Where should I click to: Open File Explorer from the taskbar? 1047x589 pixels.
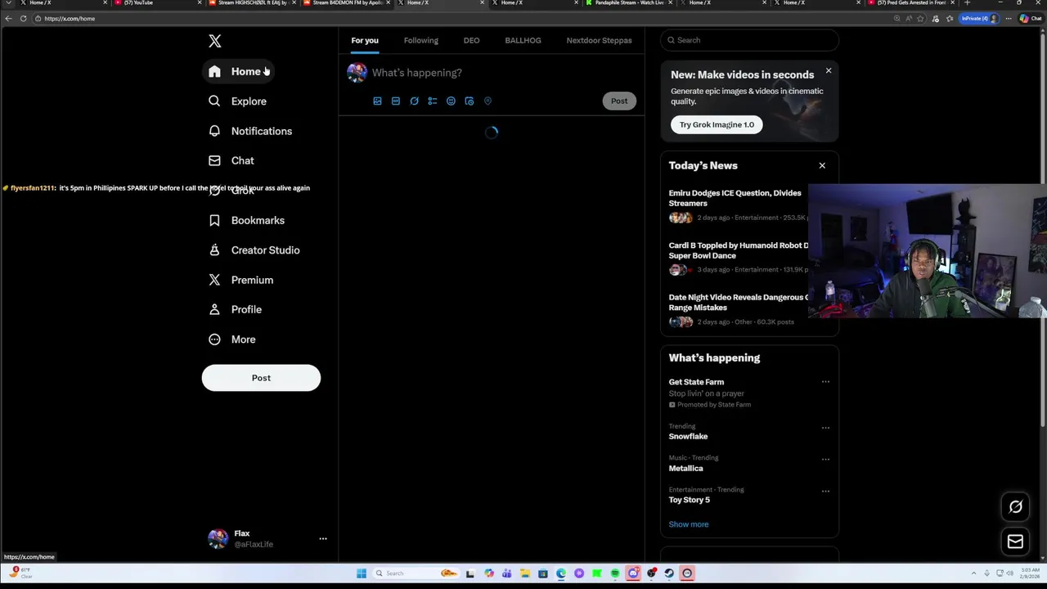524,573
